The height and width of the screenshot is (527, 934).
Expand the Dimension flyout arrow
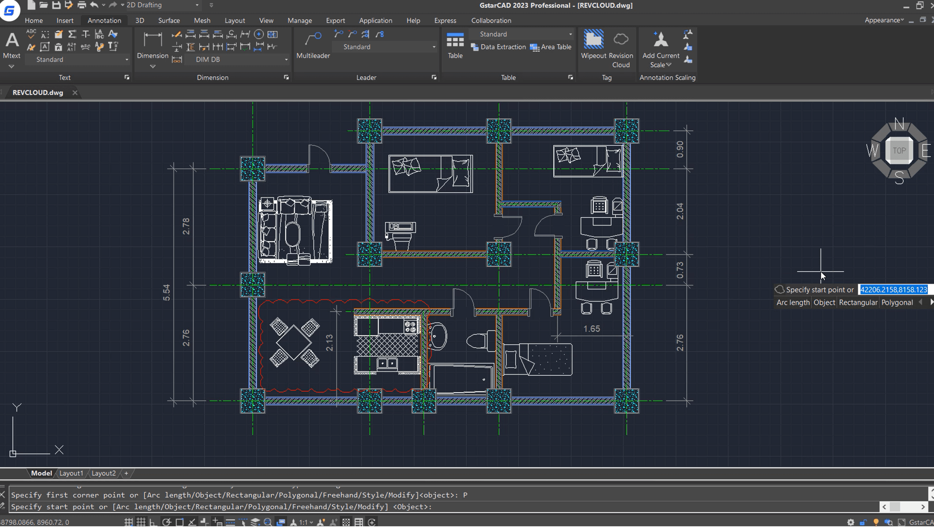click(x=152, y=67)
